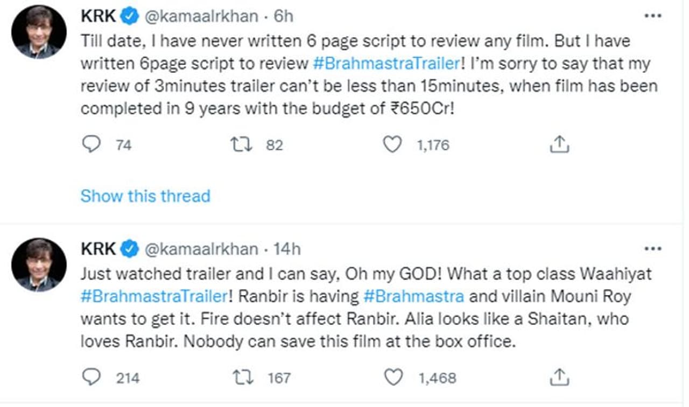This screenshot has width=689, height=407.
Task: Open more options on the 14h tweet
Action: [x=652, y=248]
